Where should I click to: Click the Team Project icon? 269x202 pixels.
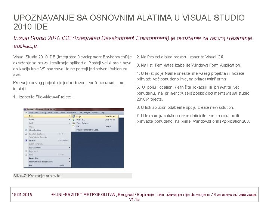74,123
